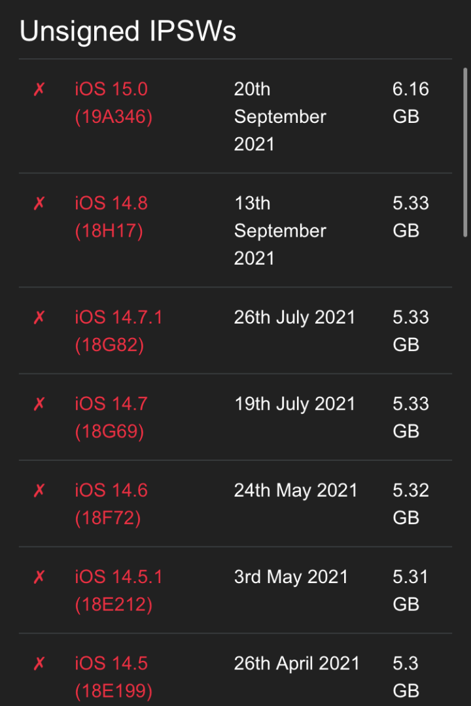Click the X icon for iOS 14.5.1
The width and height of the screenshot is (471, 706).
click(39, 577)
